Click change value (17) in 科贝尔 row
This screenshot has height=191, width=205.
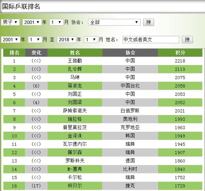pos(36,186)
